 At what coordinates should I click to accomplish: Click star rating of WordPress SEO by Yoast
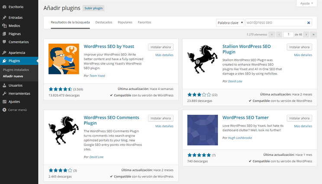click(x=61, y=89)
